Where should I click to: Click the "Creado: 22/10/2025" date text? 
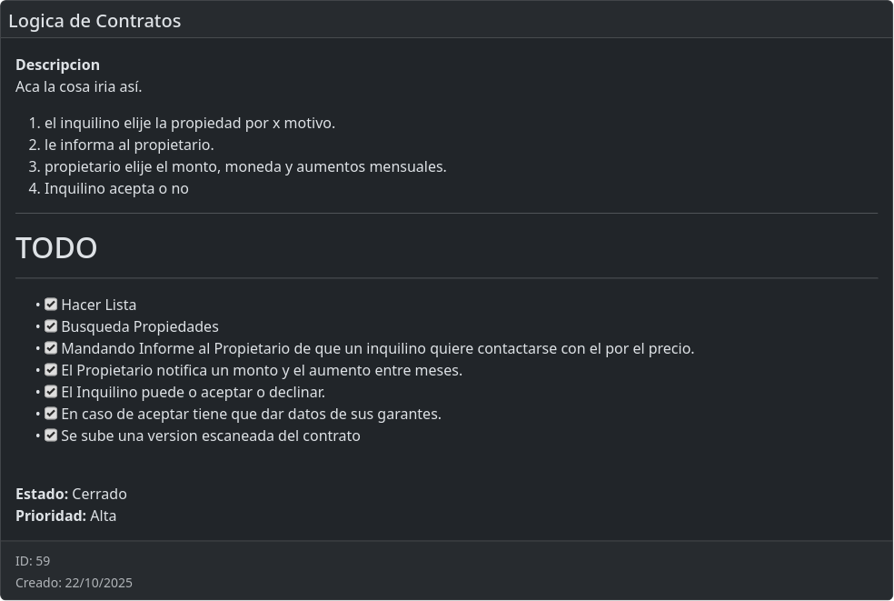[x=74, y=583]
